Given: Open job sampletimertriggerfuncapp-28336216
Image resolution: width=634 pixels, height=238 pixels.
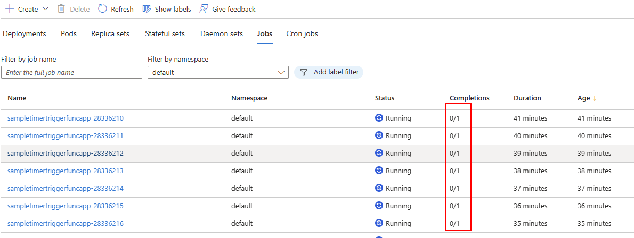Looking at the screenshot, I should coord(66,223).
